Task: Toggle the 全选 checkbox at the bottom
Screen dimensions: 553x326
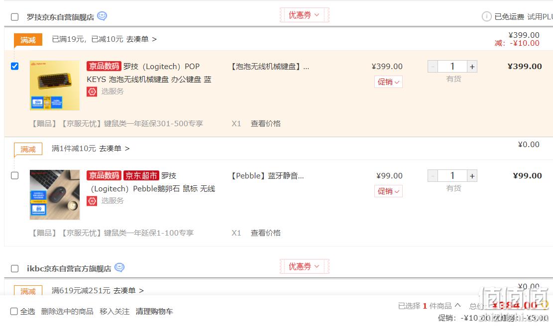Action: (14, 311)
